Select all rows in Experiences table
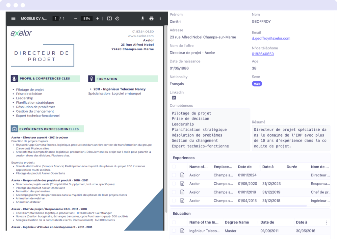This screenshot has width=337, height=239. point(174,167)
